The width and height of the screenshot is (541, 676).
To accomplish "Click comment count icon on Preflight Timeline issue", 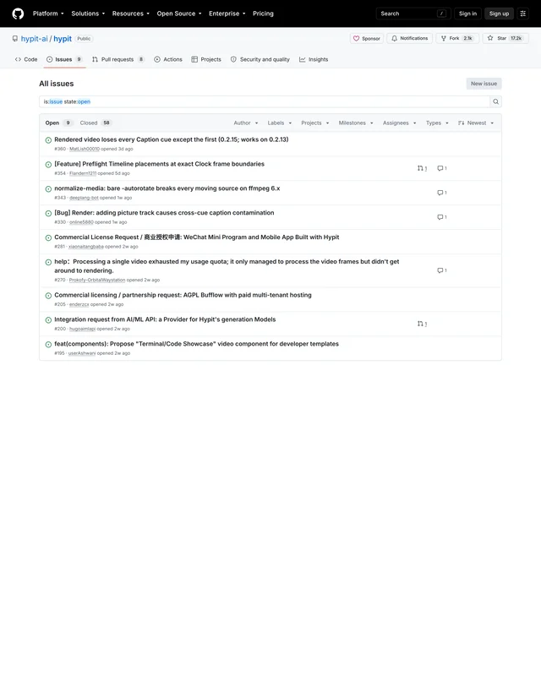I will pos(442,168).
